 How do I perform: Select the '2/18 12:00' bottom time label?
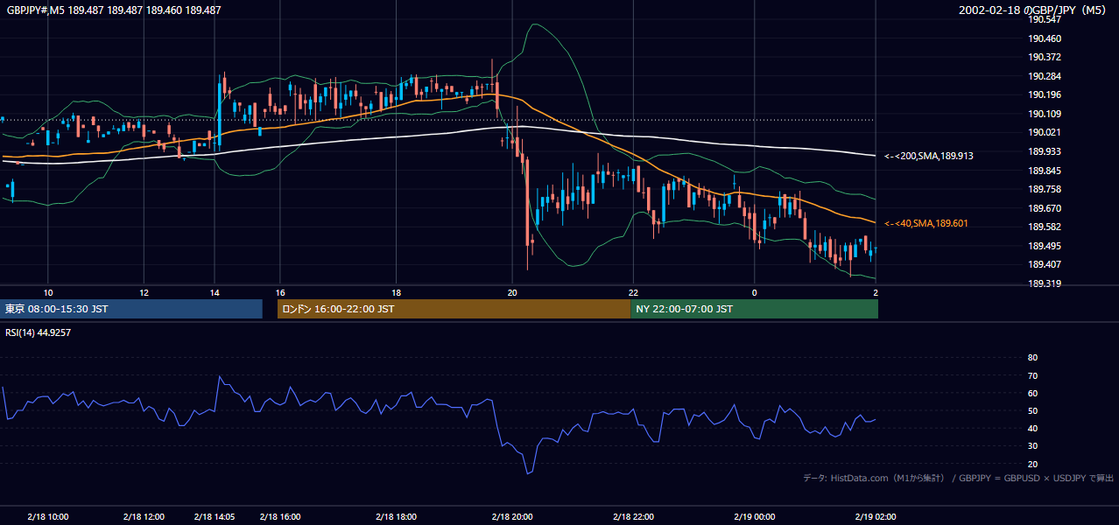click(144, 516)
